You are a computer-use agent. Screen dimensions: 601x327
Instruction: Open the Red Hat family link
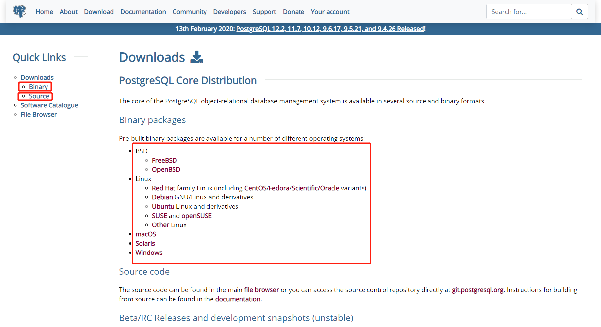pyautogui.click(x=164, y=188)
